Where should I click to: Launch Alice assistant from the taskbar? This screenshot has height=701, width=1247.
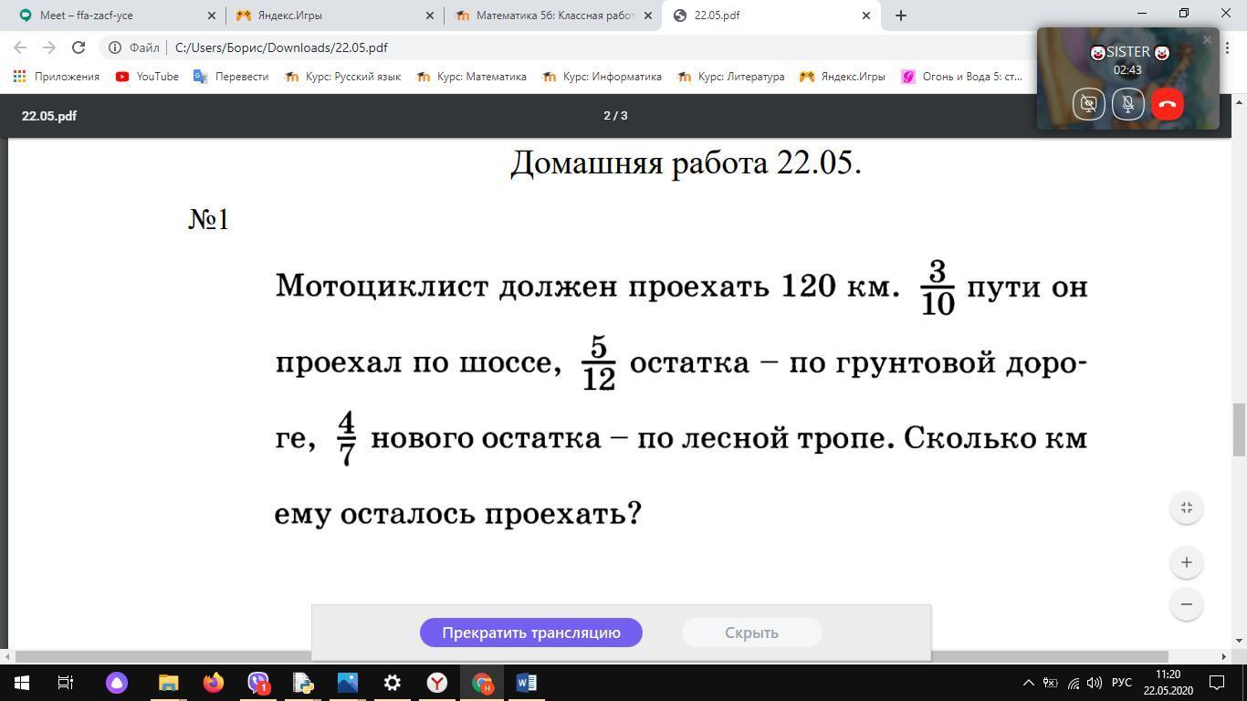(117, 683)
